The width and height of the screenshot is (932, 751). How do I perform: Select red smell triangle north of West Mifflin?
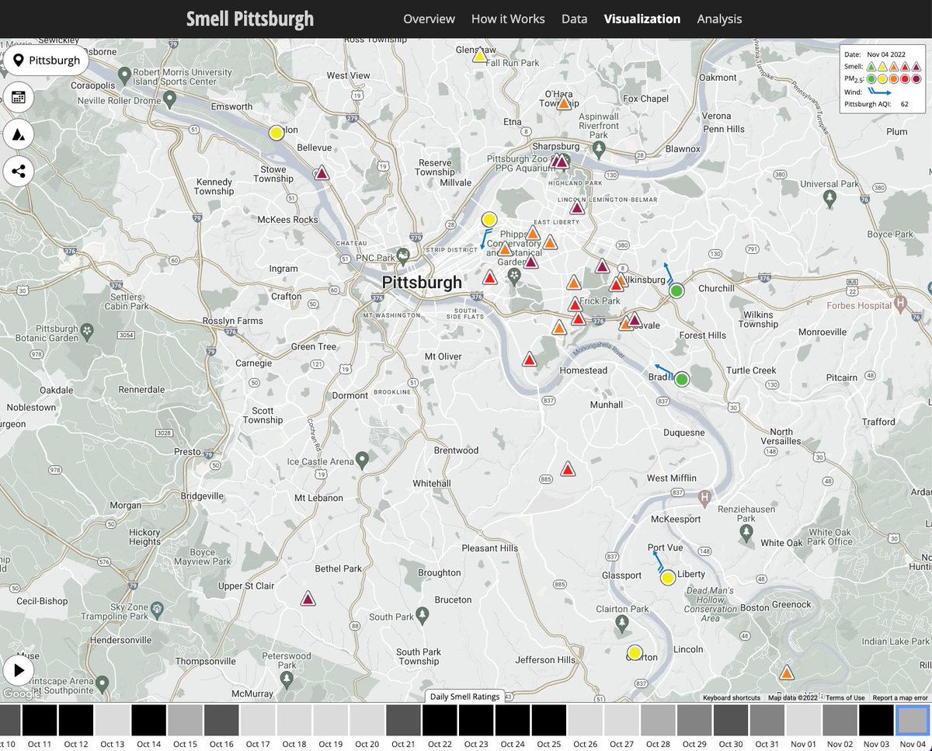[x=568, y=469]
